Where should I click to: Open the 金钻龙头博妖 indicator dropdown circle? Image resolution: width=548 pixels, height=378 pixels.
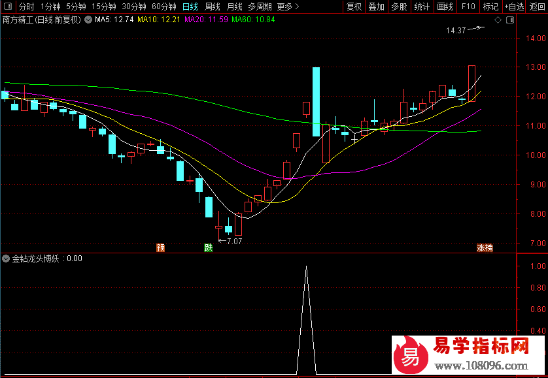[6, 259]
